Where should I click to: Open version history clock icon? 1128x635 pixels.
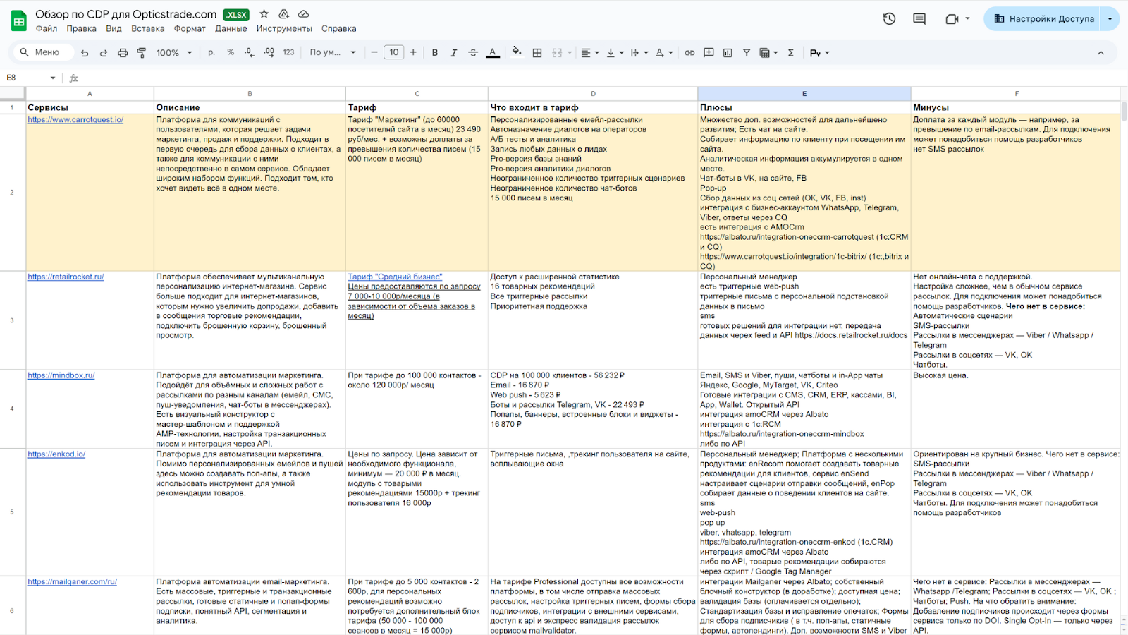pyautogui.click(x=889, y=19)
